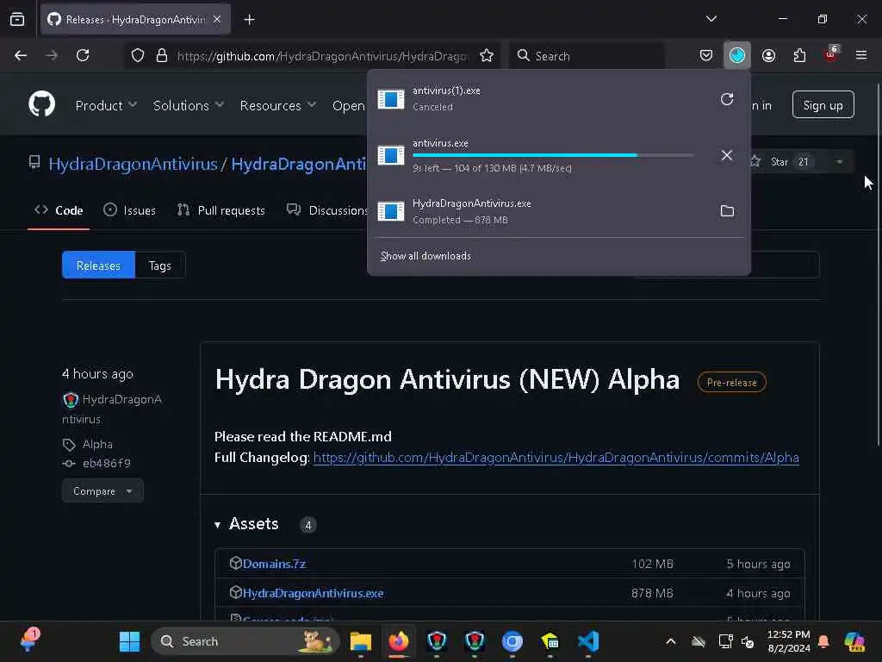Open the clock showing 12:52 PM
The image size is (882, 662).
tap(789, 641)
